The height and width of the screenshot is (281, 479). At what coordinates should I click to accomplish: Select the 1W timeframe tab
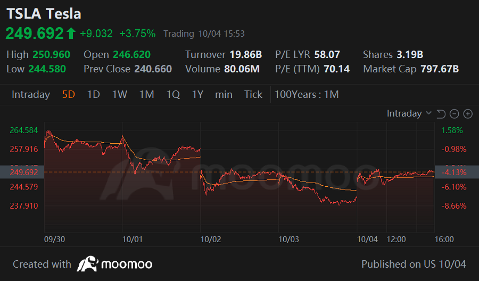[119, 94]
